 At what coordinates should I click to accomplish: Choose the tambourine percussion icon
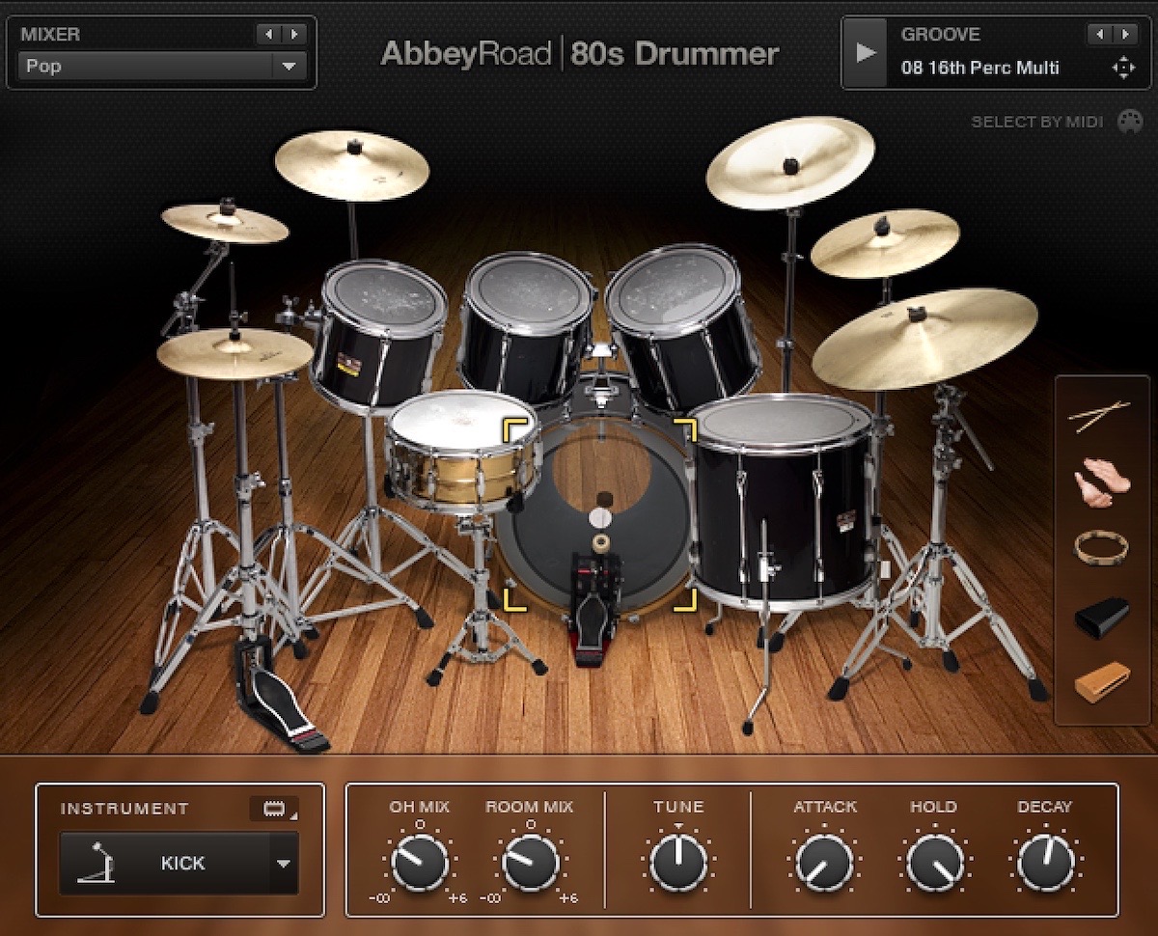1101,547
